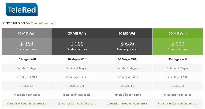Open Consultar Zona de Cobertura for 10 MB plan
Screen dimensions: 205x109
click(x=27, y=104)
